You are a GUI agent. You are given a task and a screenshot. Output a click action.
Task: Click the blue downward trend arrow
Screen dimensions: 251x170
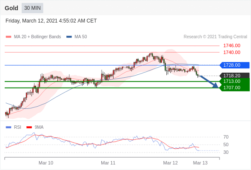[x=209, y=82]
